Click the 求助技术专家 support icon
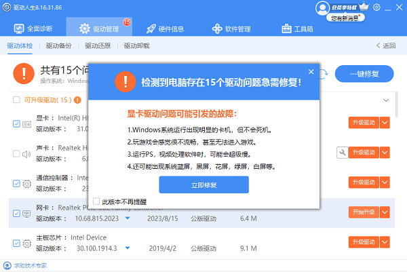This screenshot has height=272, width=407. (x=7, y=265)
